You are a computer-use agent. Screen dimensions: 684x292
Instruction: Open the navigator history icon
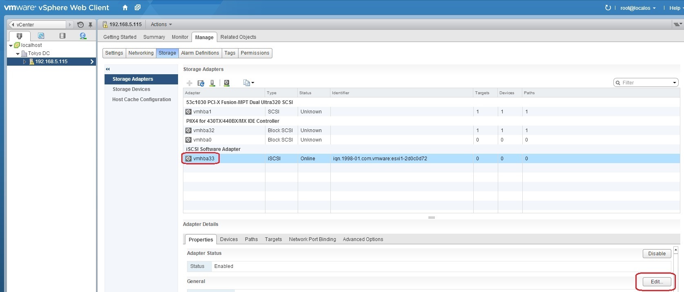coord(80,25)
